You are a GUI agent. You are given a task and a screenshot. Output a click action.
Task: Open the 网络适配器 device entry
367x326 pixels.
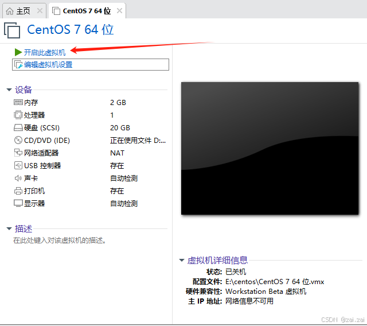pos(41,153)
